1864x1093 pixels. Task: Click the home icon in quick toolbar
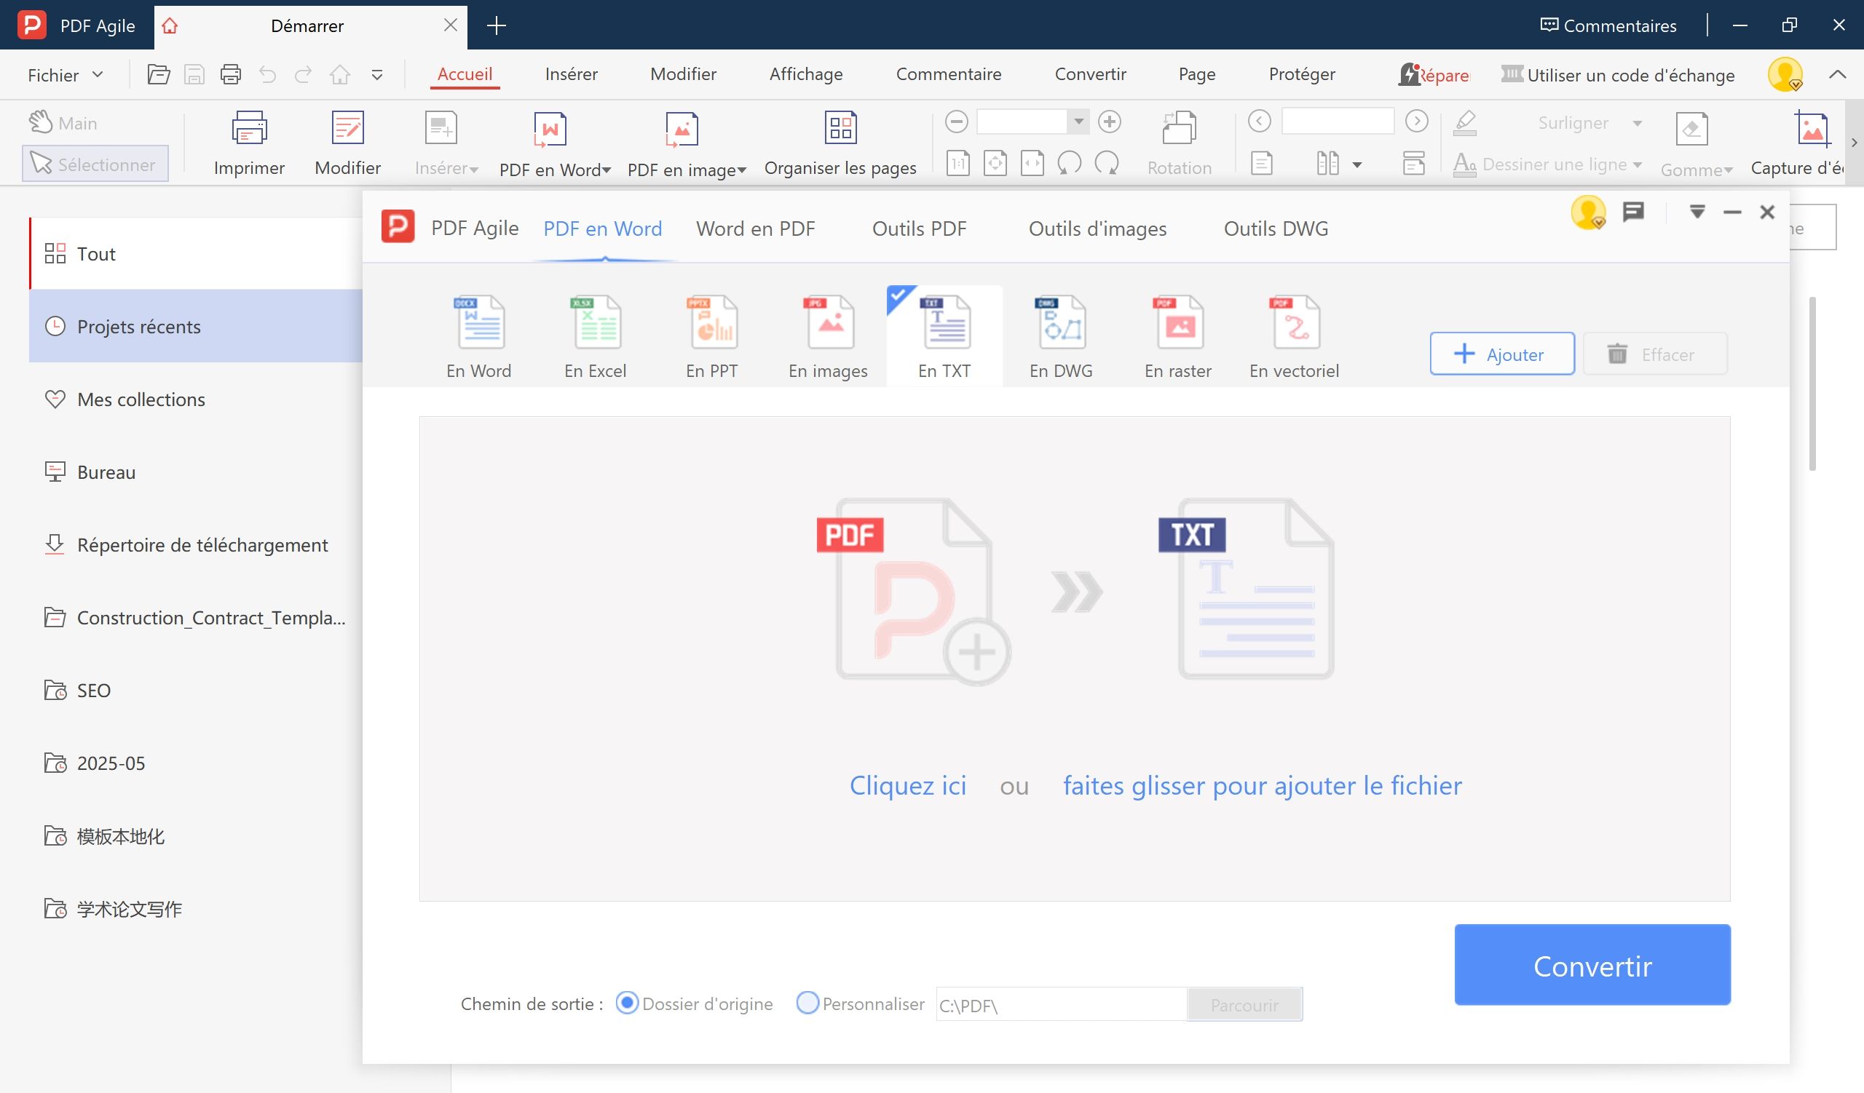coord(340,75)
